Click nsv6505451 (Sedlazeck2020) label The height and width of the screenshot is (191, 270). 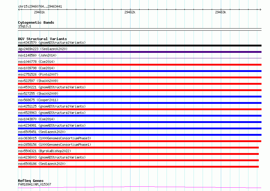pyautogui.click(x=42, y=132)
